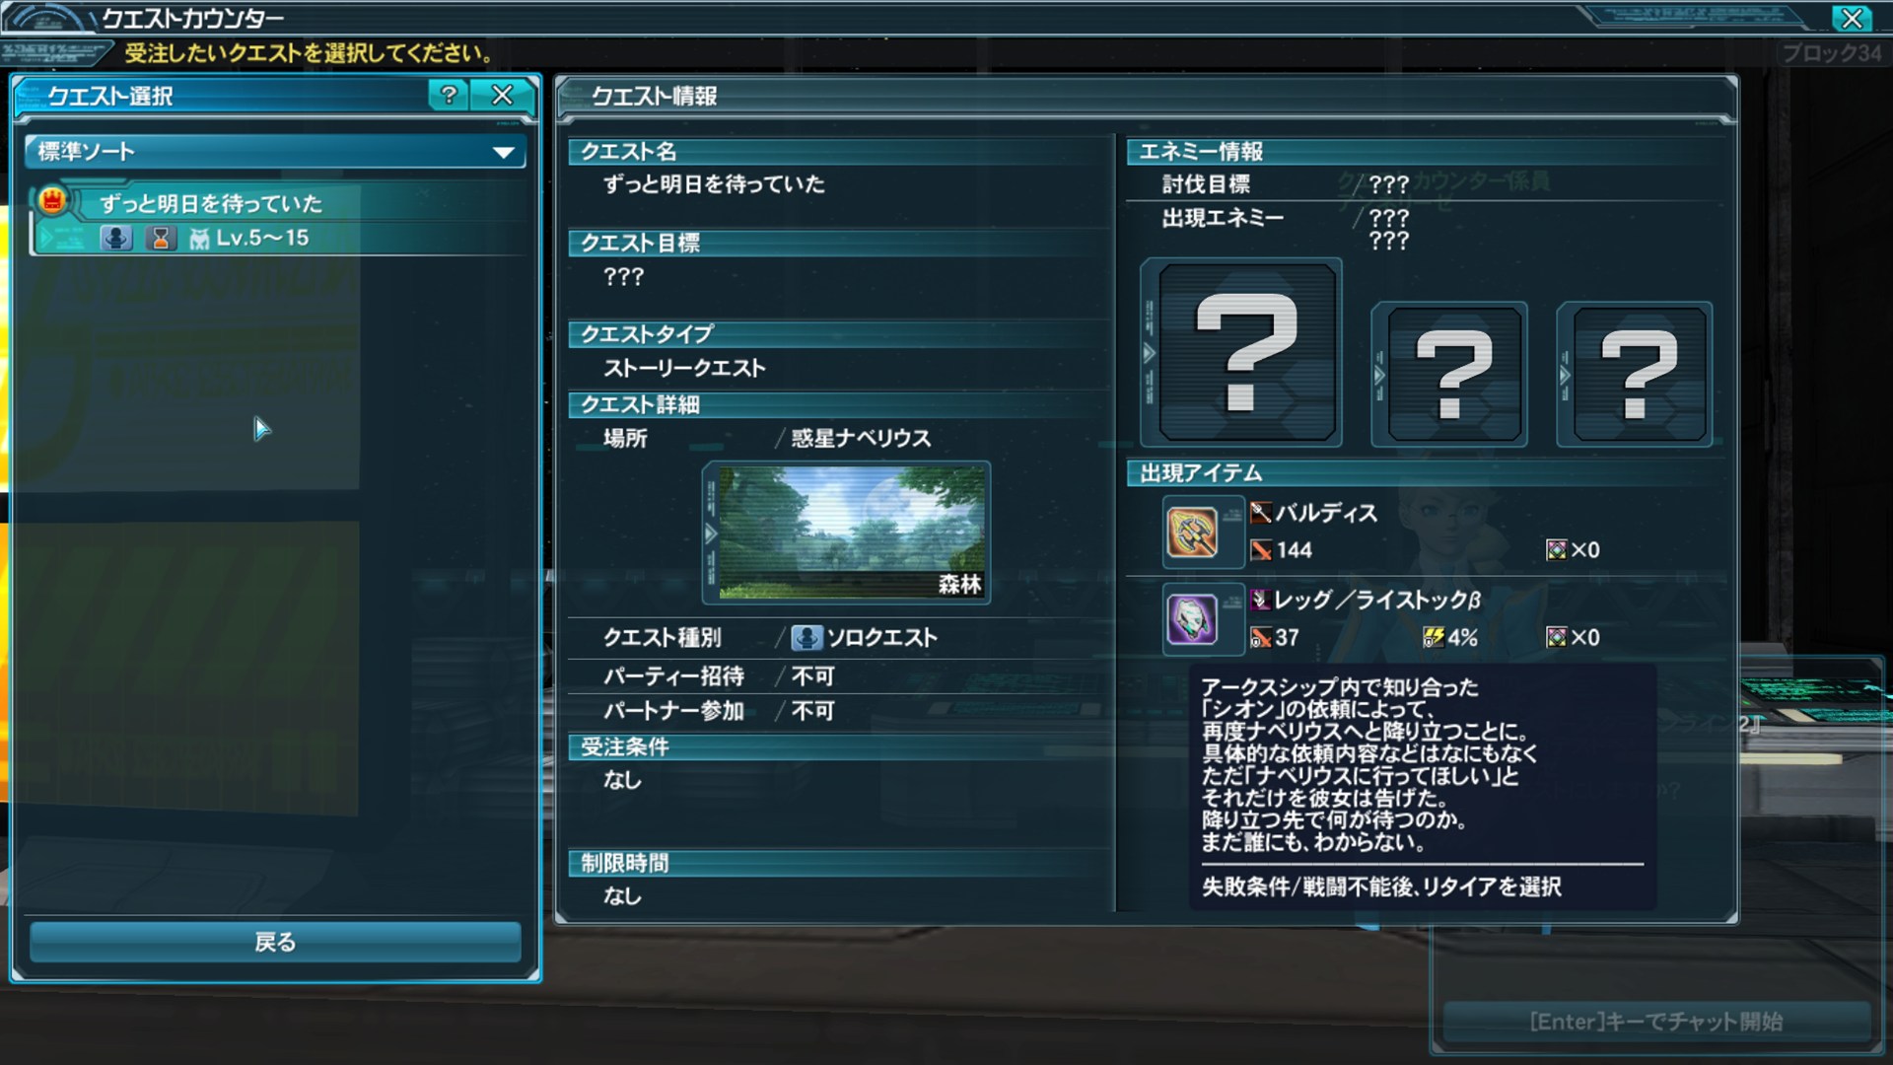Click the help question mark in クエスト選択
Image resolution: width=1893 pixels, height=1065 pixels.
pos(449,95)
